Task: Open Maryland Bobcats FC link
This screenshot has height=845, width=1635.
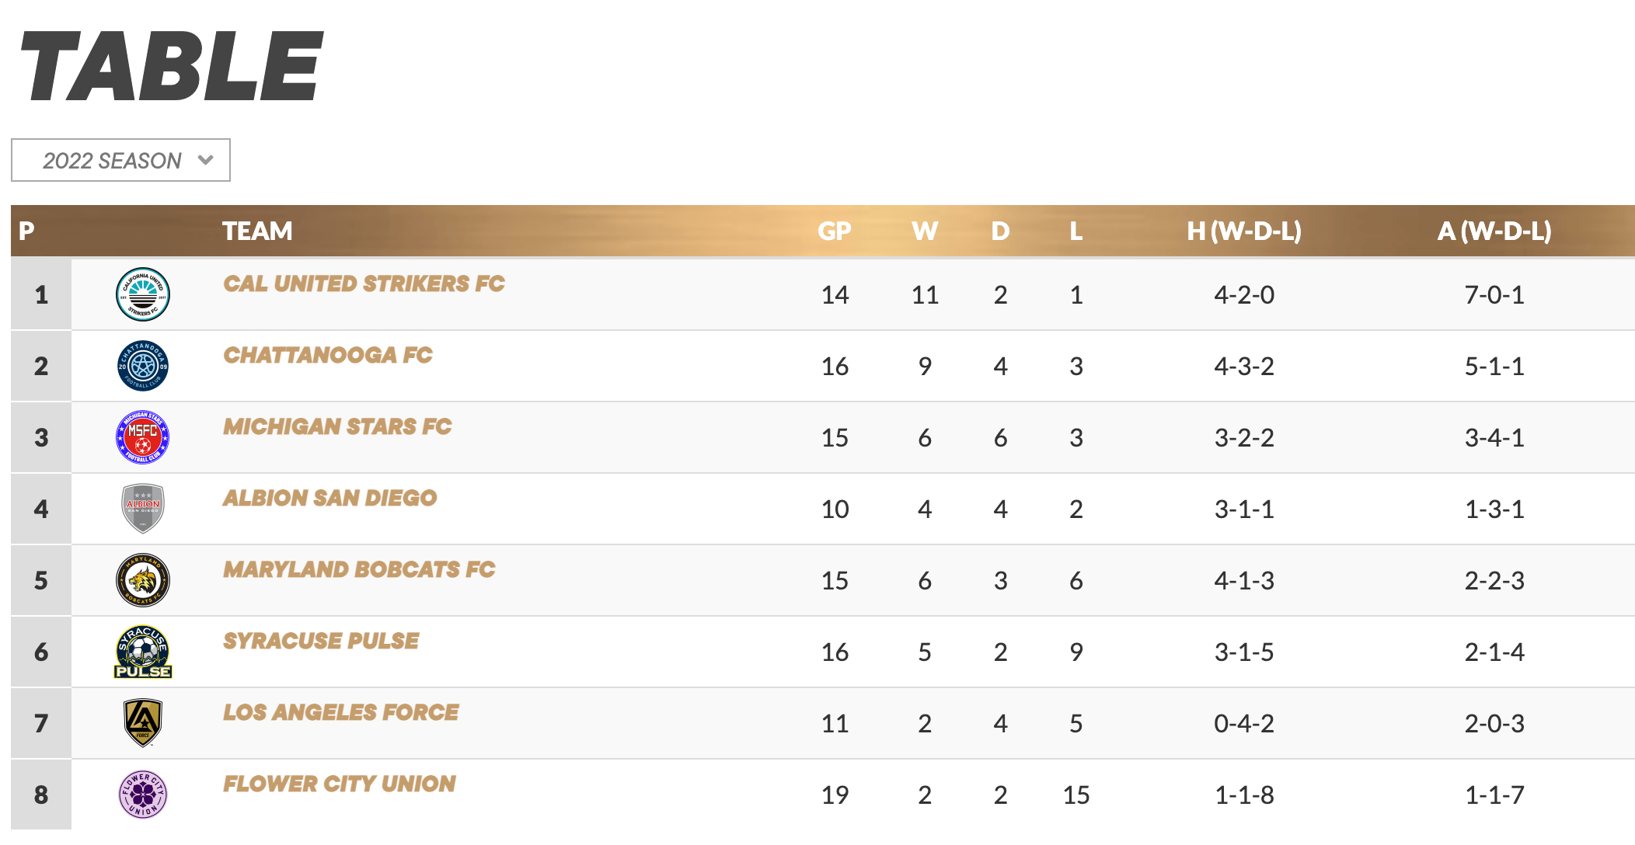Action: [359, 569]
